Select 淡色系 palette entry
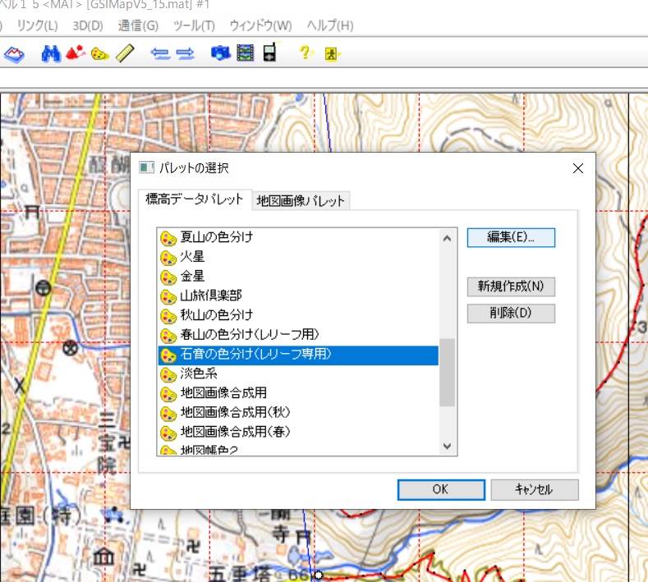648x582 pixels. 298,373
